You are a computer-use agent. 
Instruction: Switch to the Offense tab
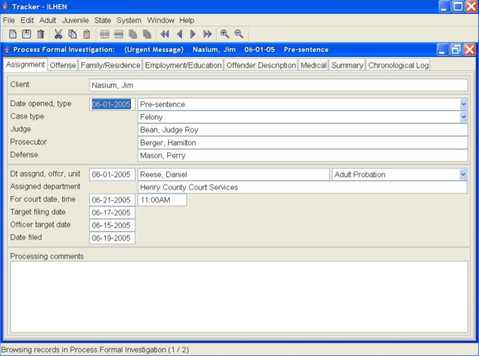(62, 65)
